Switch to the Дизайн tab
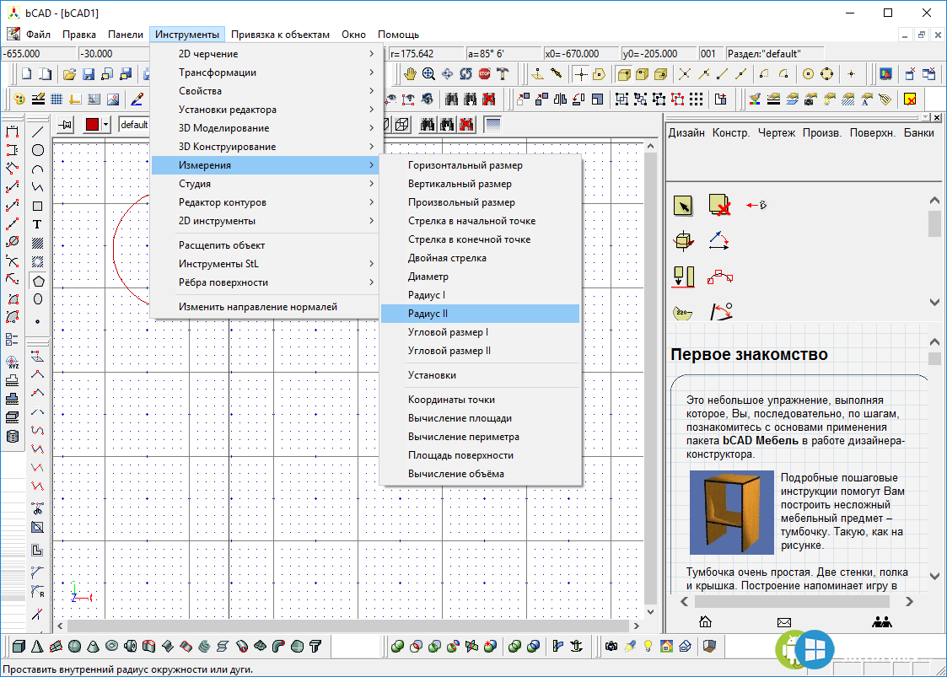Viewport: 947px width, 677px height. 686,133
